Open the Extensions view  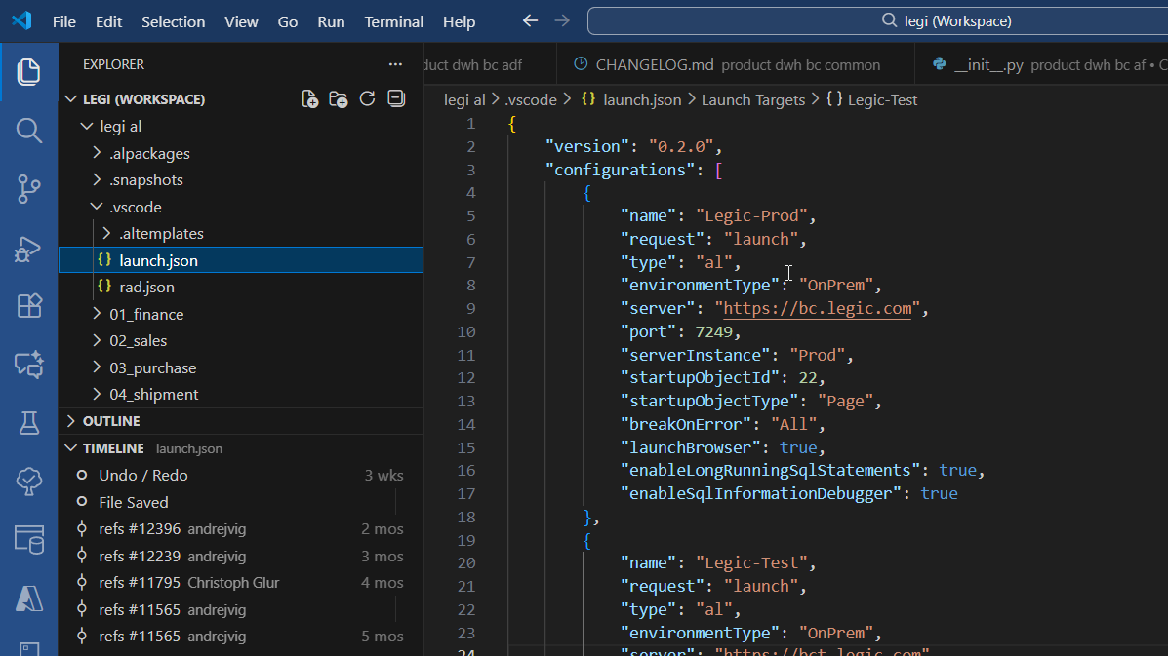(28, 306)
